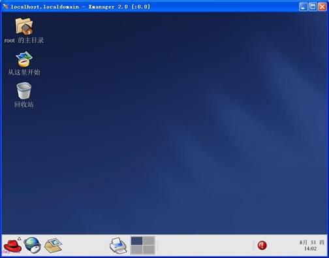Screen dimensions: 329x258
Task: Click the red alert notification icon
Action: 262,246
